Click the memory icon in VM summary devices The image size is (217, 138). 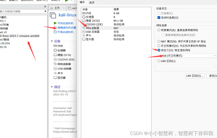[x=55, y=46]
